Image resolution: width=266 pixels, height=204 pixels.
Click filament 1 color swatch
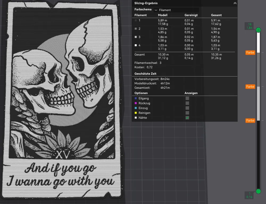(x=136, y=20)
